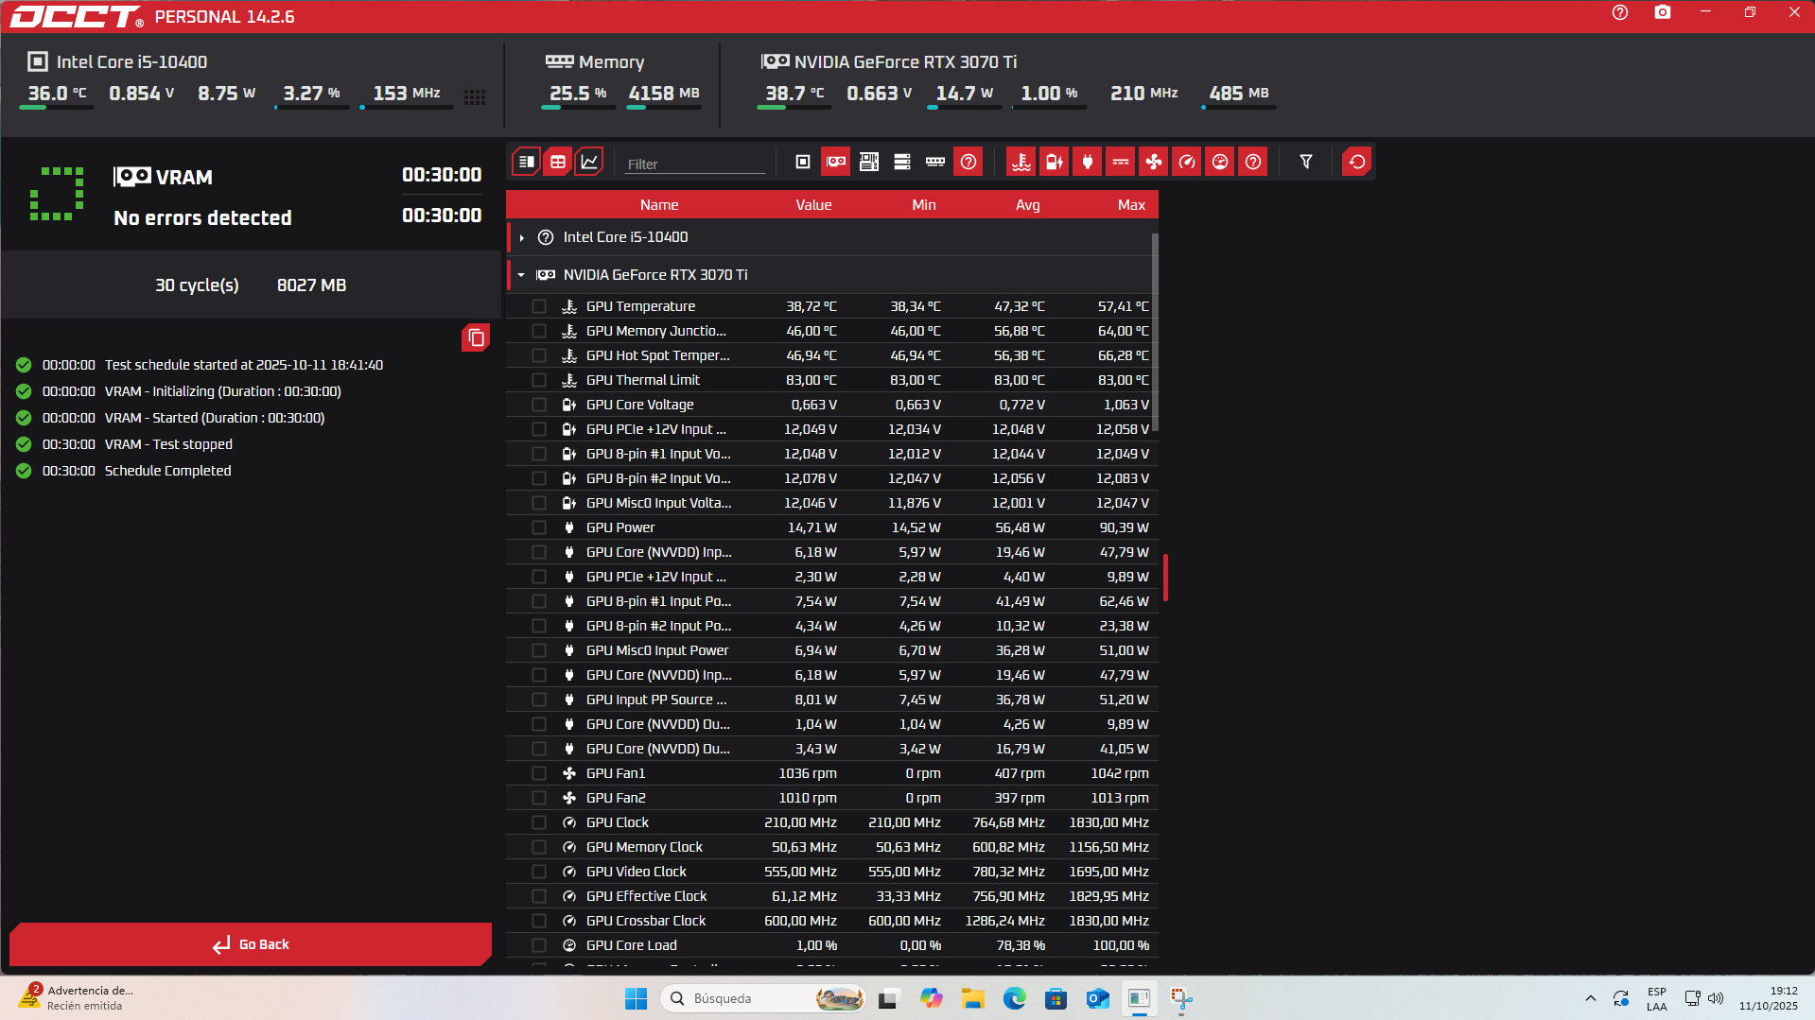
Task: Click the Go Back button
Action: [251, 944]
